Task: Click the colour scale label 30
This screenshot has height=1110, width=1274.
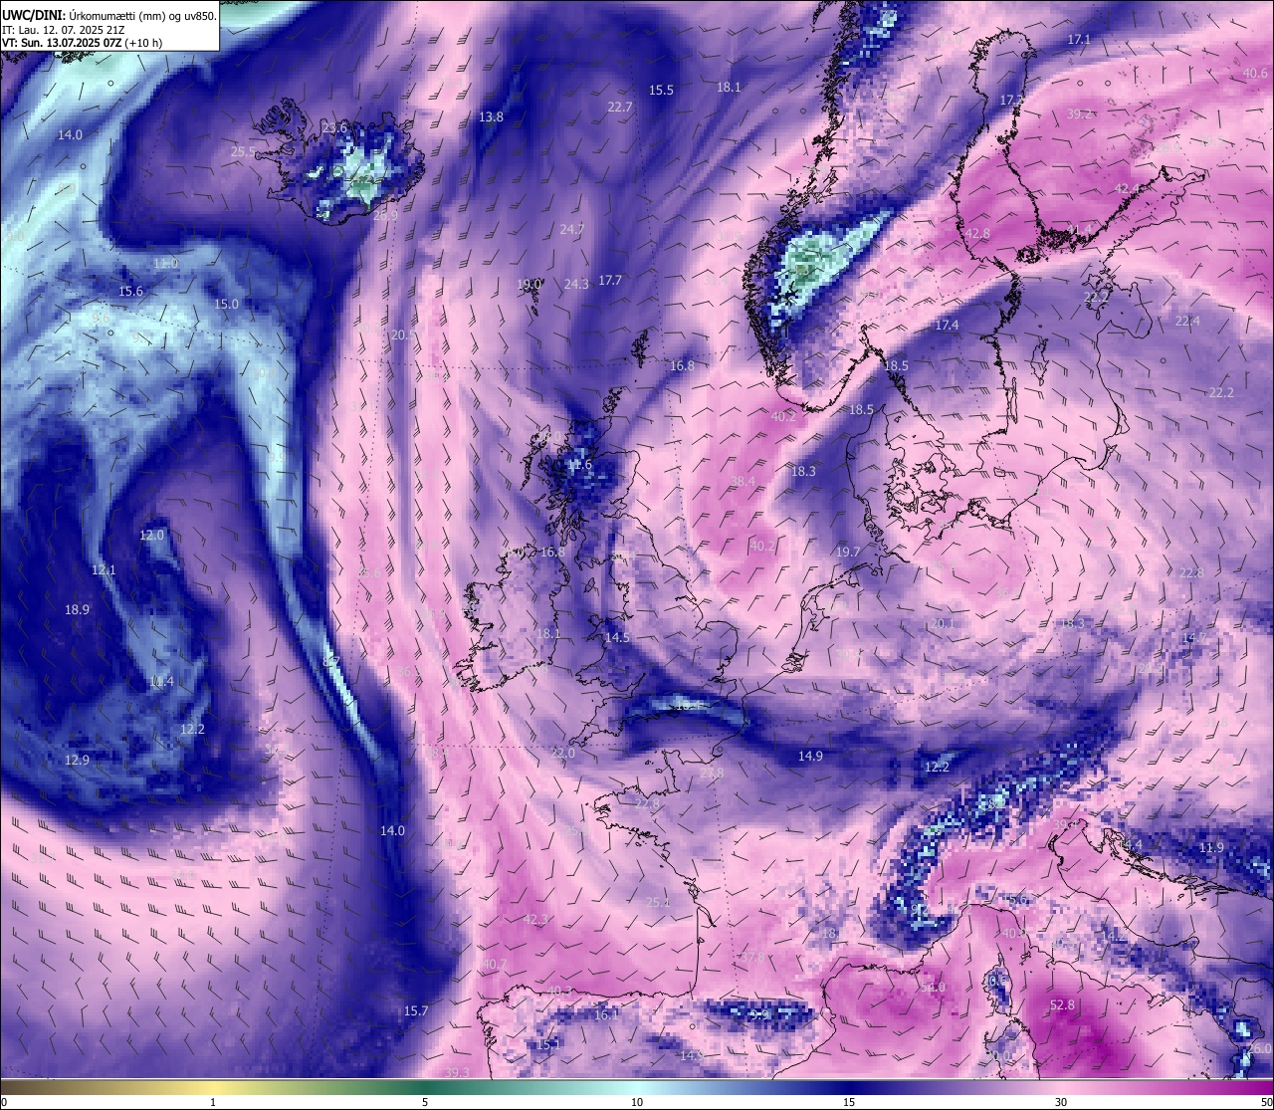Action: pyautogui.click(x=1061, y=1102)
